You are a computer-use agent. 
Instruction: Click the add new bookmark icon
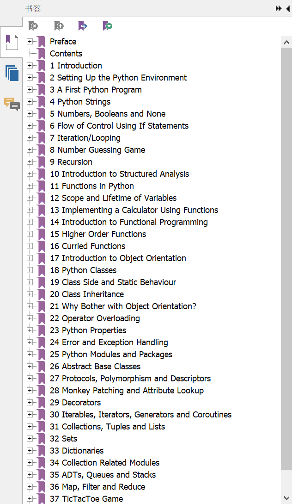point(58,26)
